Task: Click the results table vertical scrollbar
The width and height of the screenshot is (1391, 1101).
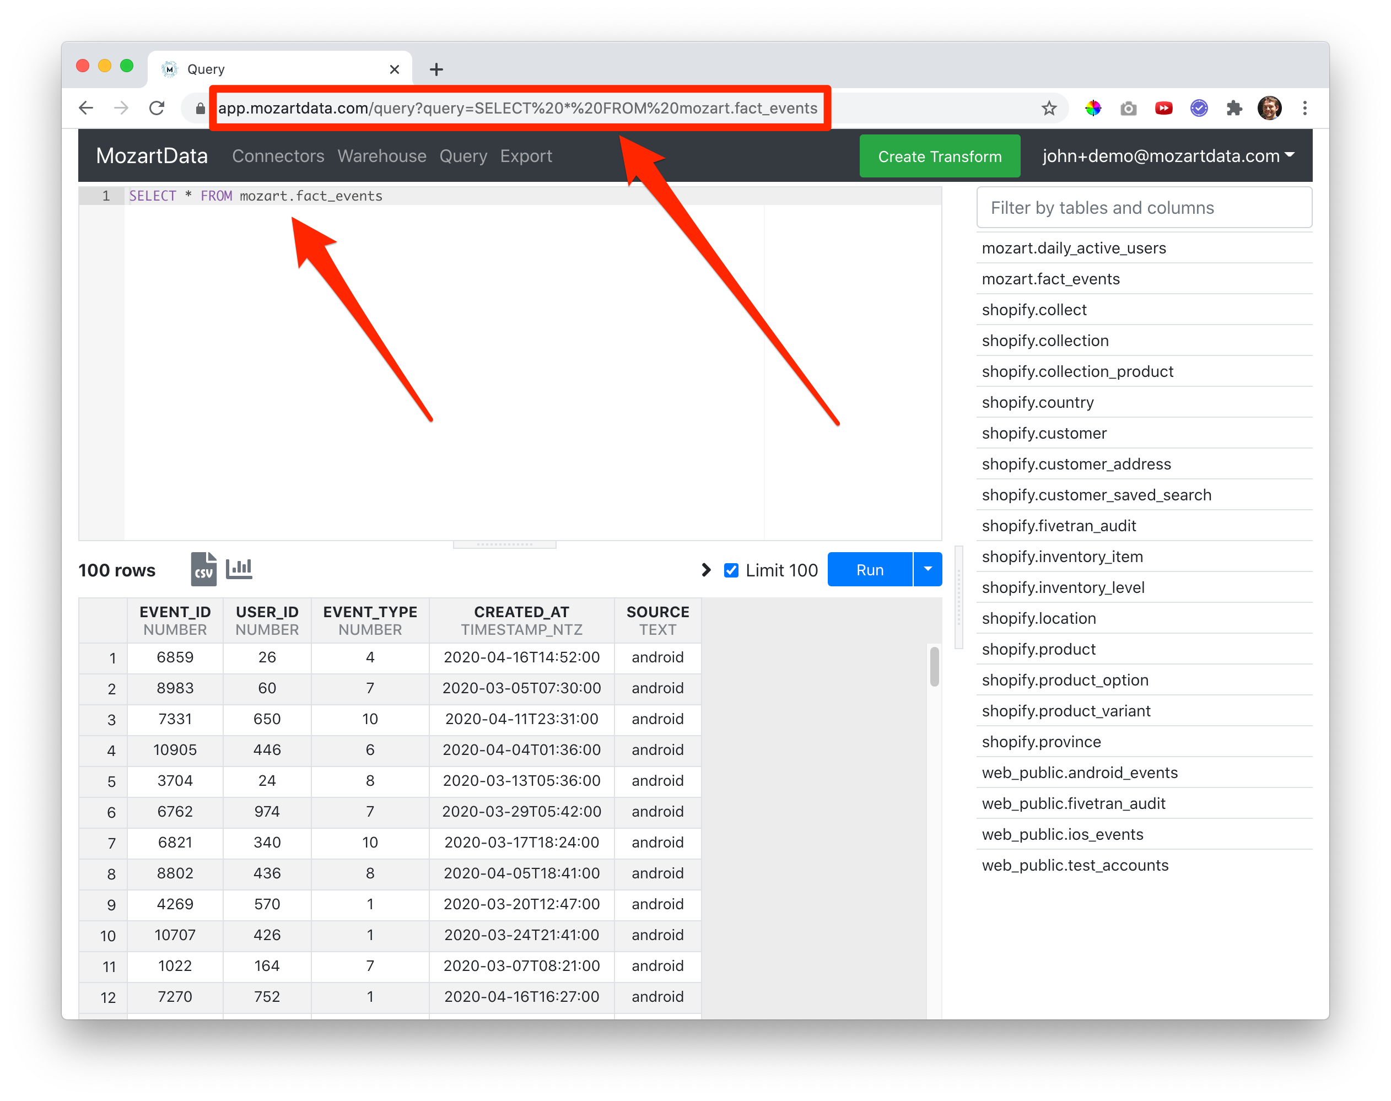Action: pos(934,667)
